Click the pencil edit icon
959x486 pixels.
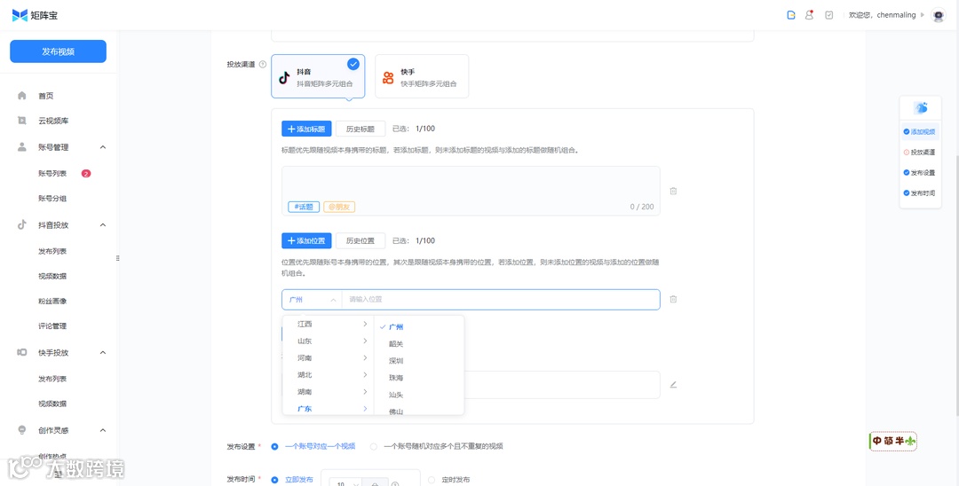point(673,385)
